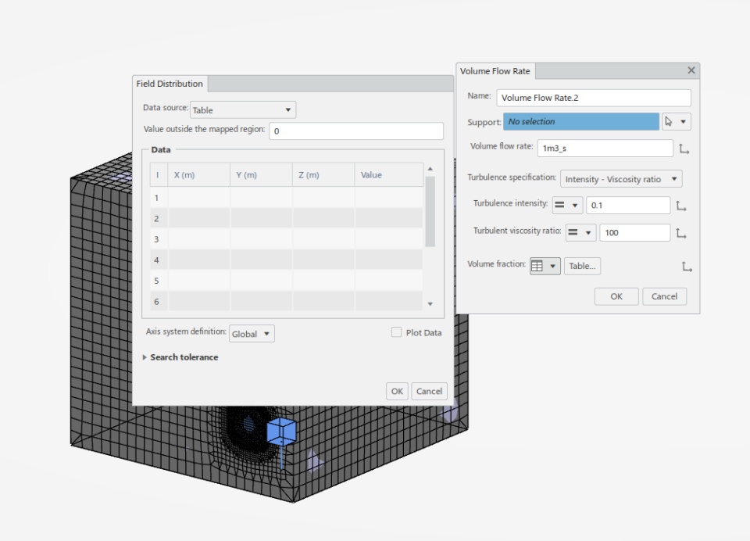Select the Field Distribution tab title
The image size is (750, 541).
(x=170, y=84)
